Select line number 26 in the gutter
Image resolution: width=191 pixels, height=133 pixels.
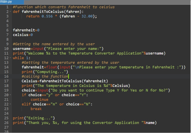tap(6, 123)
